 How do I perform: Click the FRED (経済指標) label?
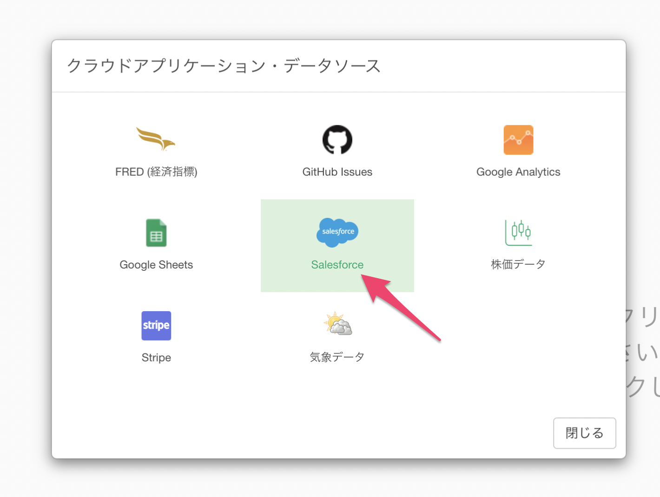pos(156,172)
